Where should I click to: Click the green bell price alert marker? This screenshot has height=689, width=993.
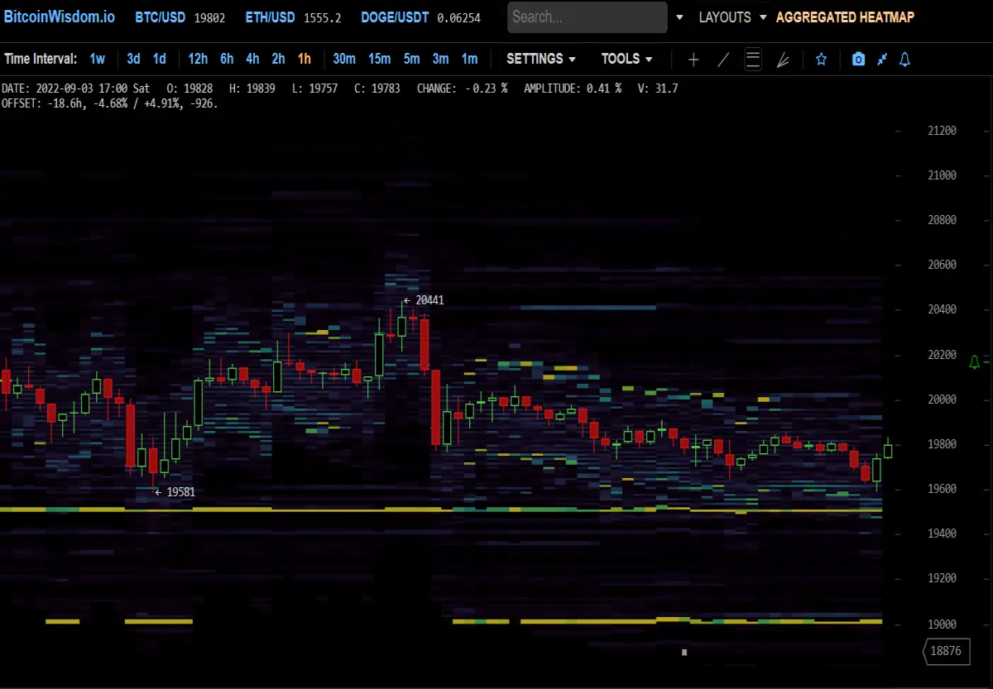(975, 362)
